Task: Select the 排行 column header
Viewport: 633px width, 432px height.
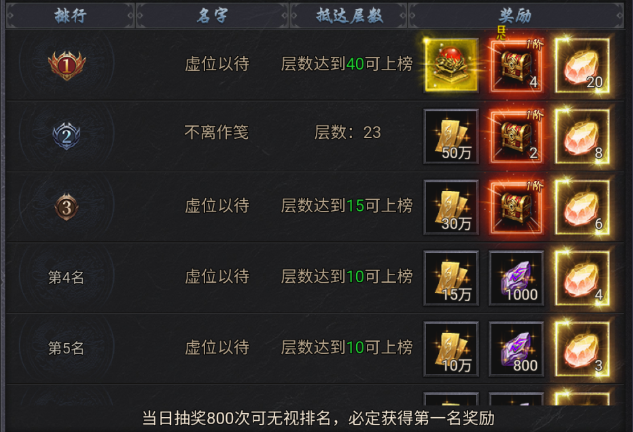Action: (71, 16)
